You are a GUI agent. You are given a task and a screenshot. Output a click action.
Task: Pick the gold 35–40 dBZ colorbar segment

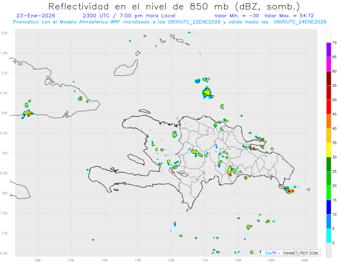[329, 136]
